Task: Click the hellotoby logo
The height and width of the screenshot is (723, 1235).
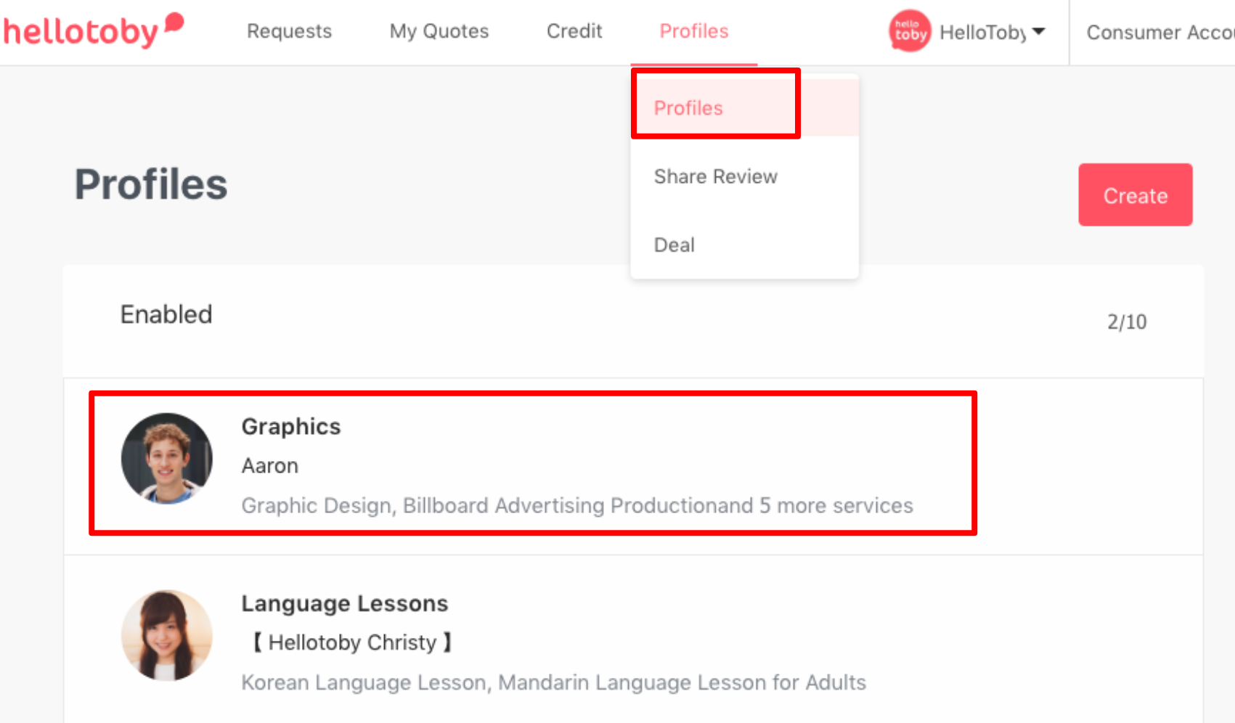Action: 93,30
